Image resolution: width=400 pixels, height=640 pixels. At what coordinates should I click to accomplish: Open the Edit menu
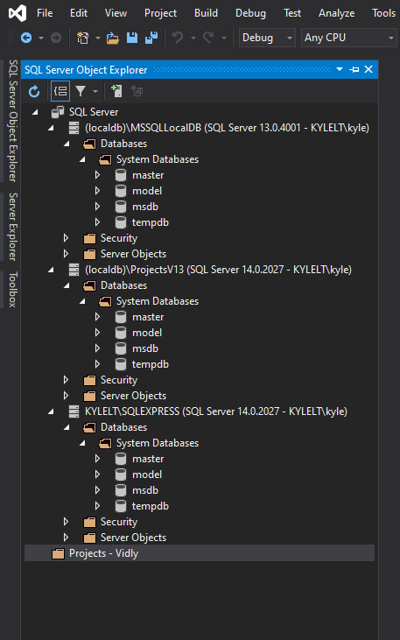pos(79,13)
